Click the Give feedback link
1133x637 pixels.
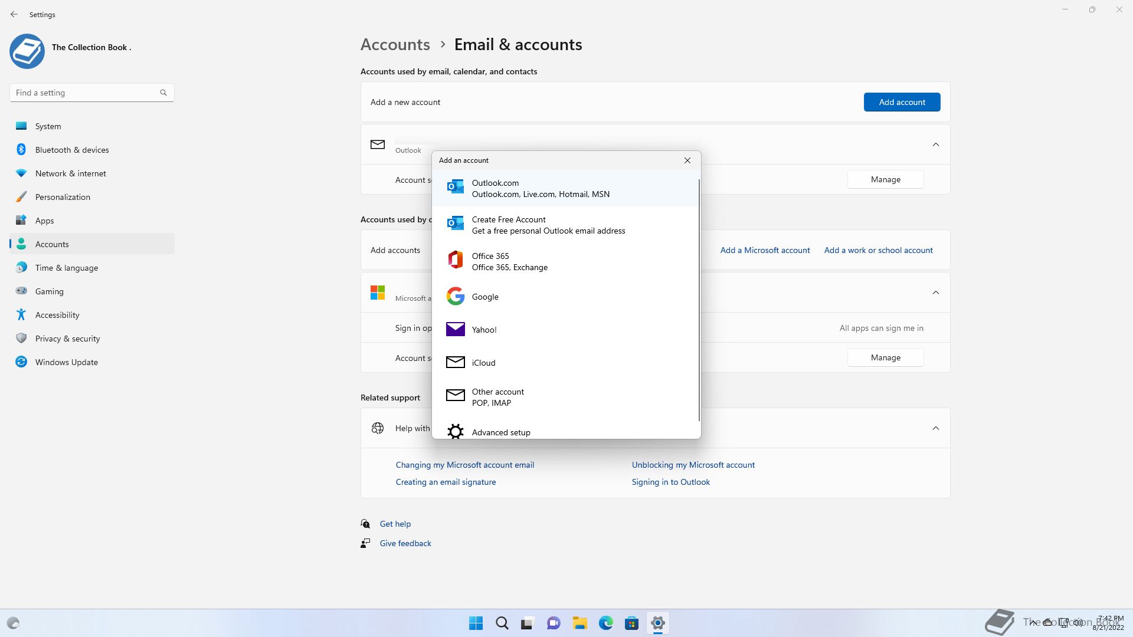405,543
